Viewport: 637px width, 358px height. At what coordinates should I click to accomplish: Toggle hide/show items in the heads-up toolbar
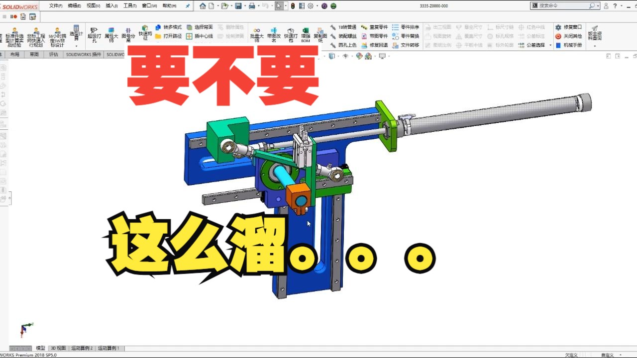click(345, 56)
